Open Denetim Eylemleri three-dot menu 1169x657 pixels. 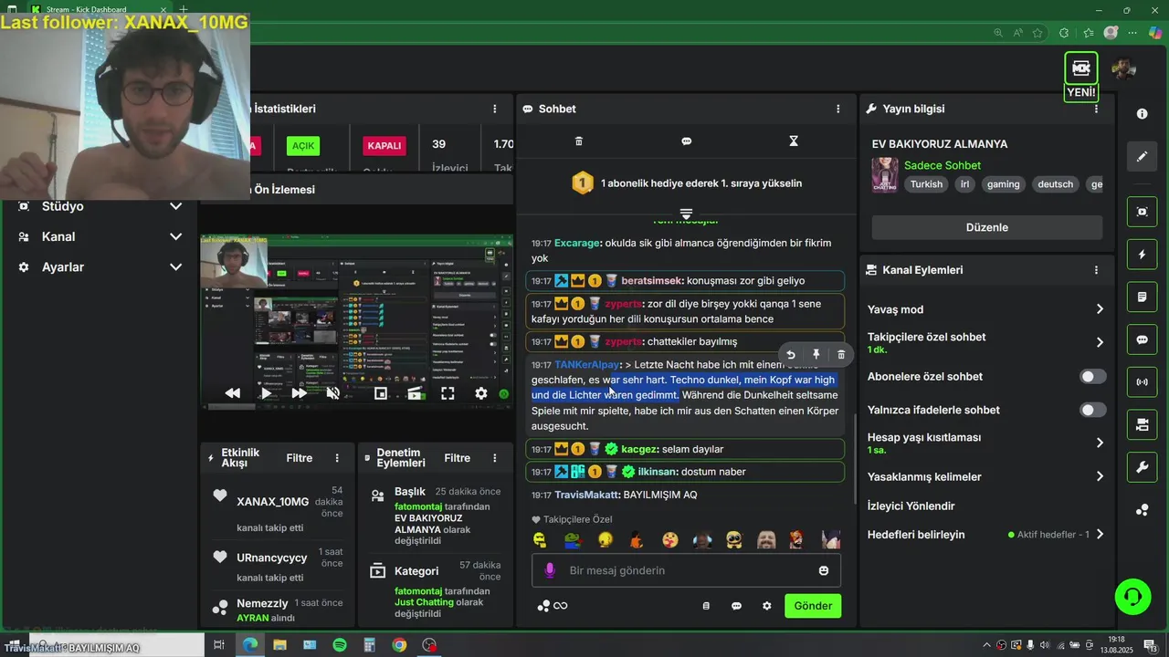[x=495, y=458]
